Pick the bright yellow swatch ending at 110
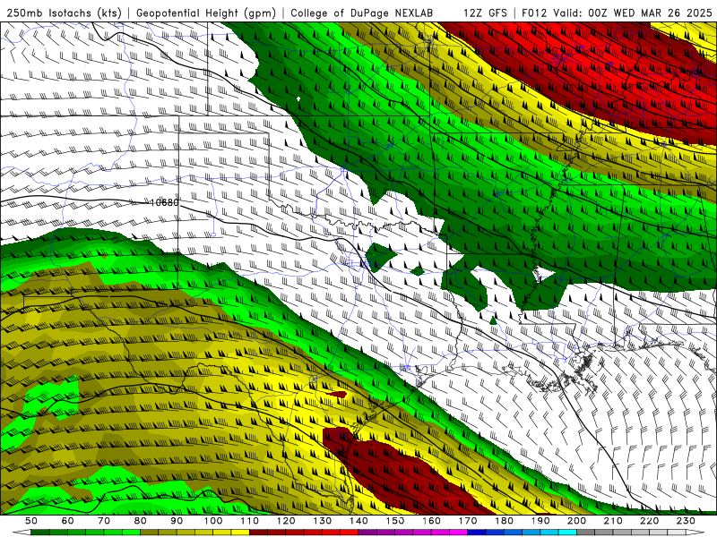Image resolution: width=717 pixels, height=537 pixels. click(x=240, y=533)
